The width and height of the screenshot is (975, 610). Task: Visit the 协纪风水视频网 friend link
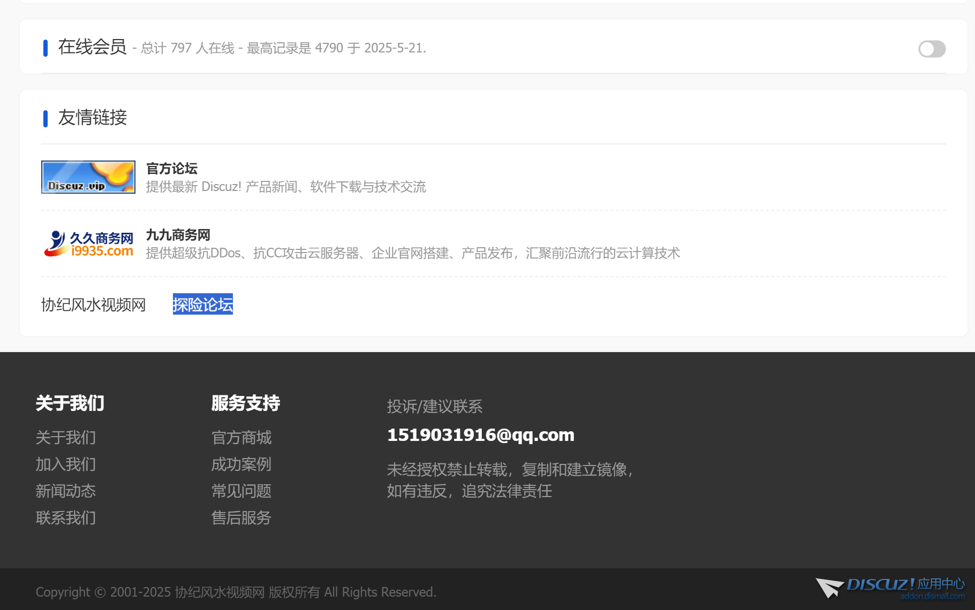[x=94, y=304]
